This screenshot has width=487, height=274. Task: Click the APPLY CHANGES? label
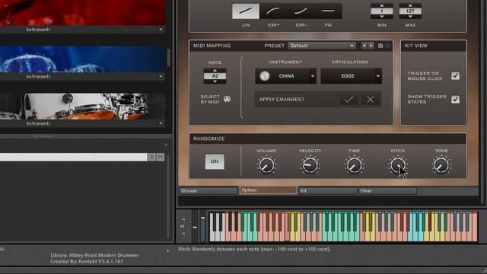(x=282, y=100)
